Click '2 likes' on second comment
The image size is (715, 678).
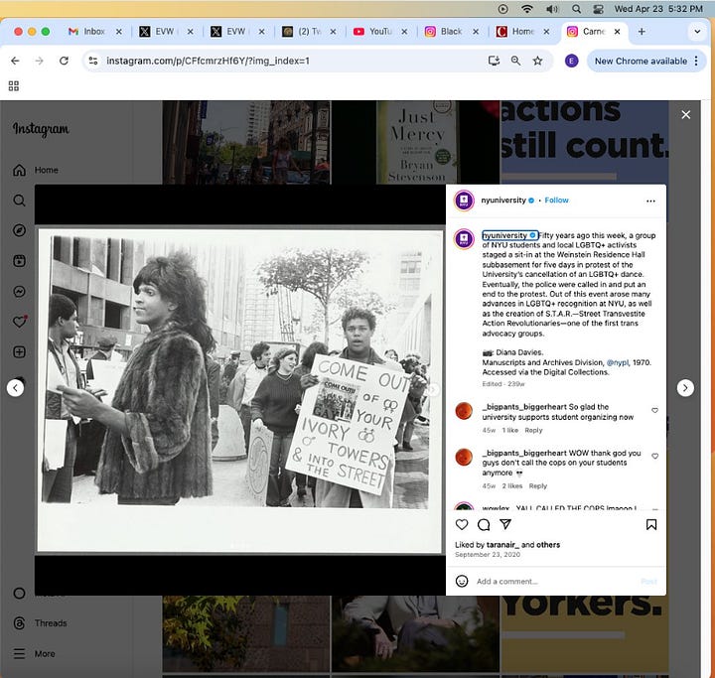click(512, 486)
